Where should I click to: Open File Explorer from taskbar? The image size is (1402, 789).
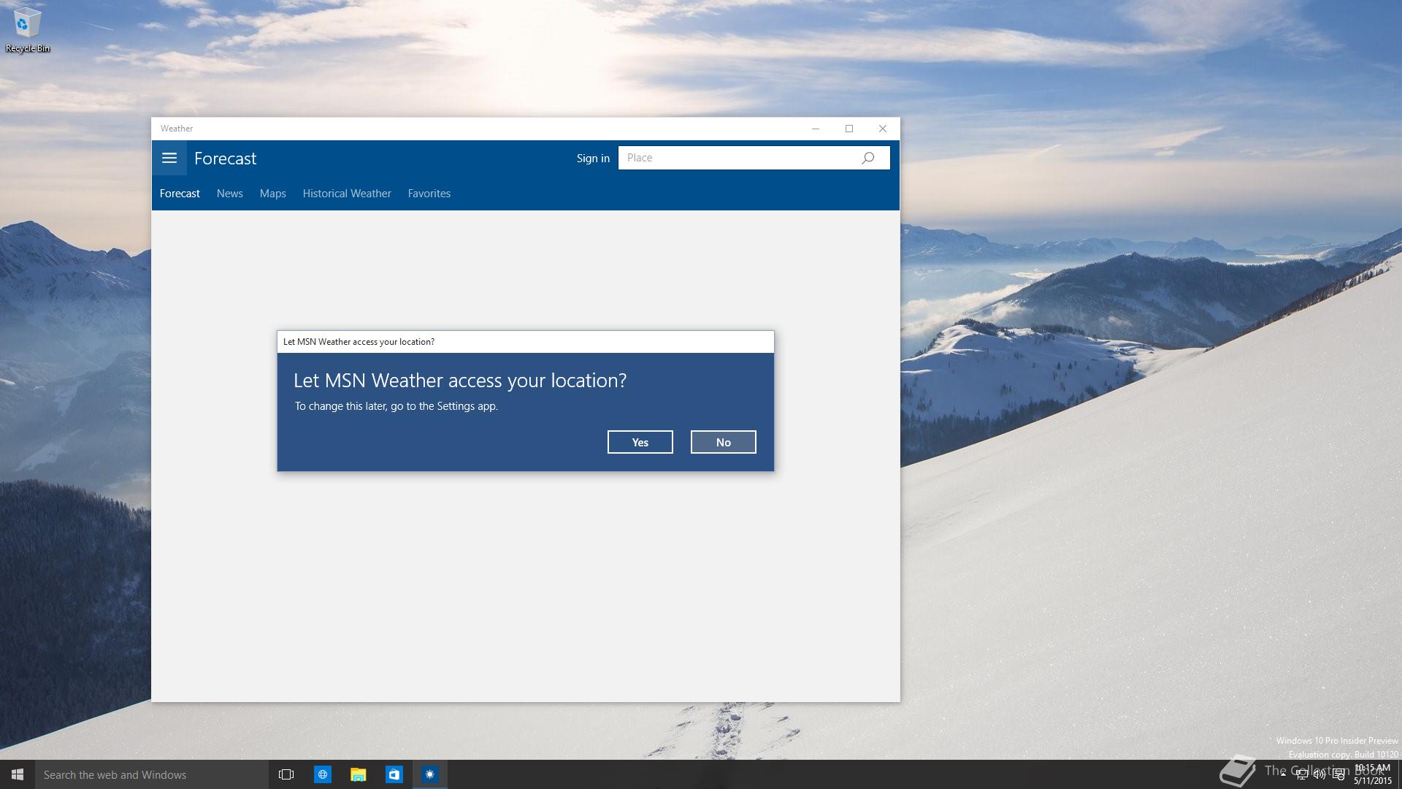pyautogui.click(x=358, y=774)
